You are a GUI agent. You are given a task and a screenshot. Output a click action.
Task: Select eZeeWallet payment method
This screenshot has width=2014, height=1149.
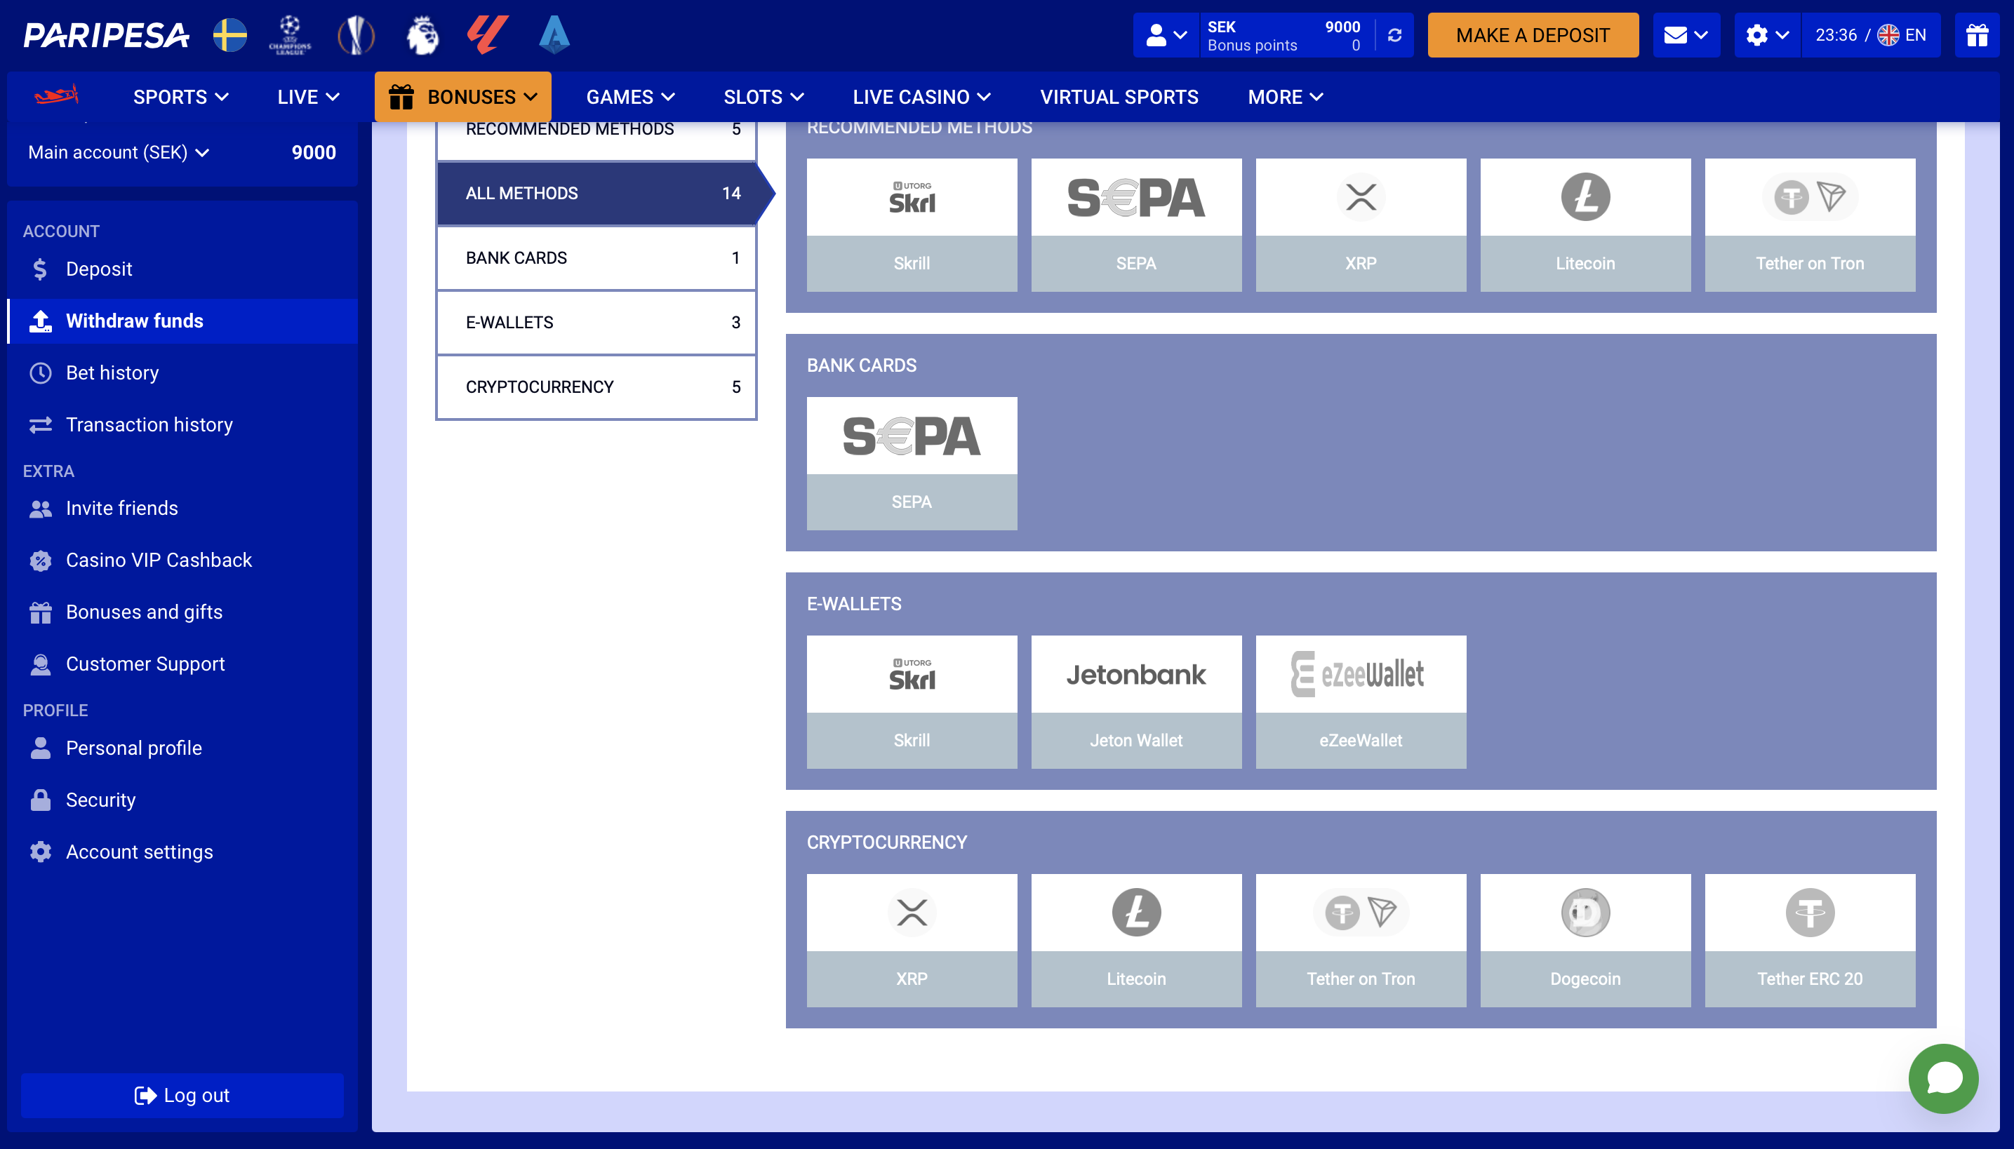(1361, 701)
